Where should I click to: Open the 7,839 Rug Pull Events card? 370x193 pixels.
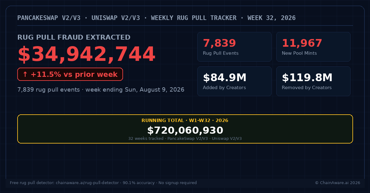234,47
